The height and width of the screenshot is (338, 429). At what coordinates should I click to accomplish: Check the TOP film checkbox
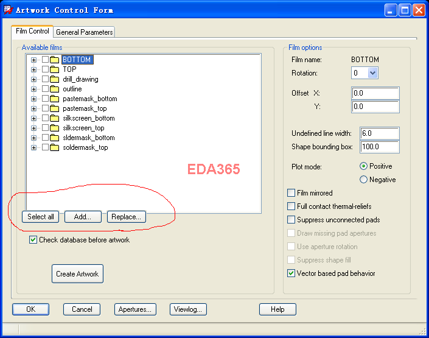(x=46, y=69)
